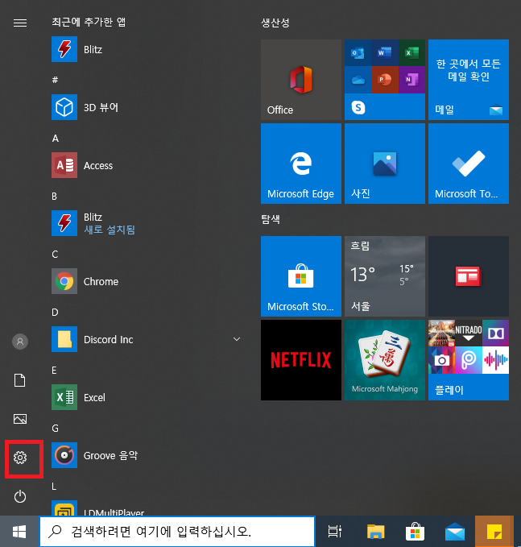The height and width of the screenshot is (547, 521).
Task: Open File Explorer from the taskbar
Action: (375, 532)
